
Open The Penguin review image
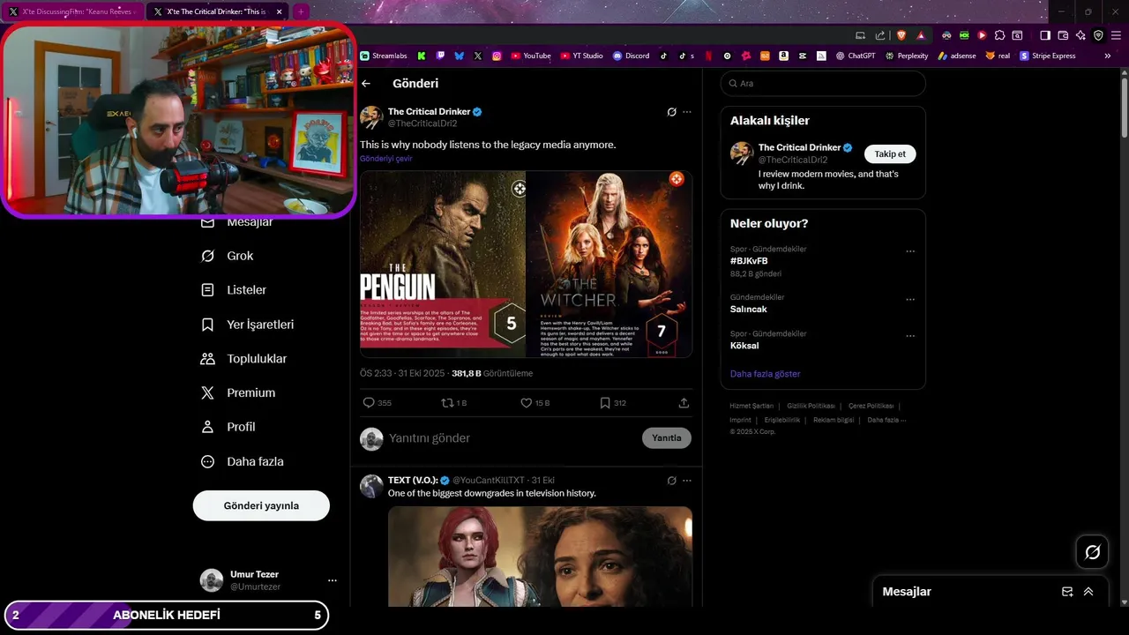(443, 265)
